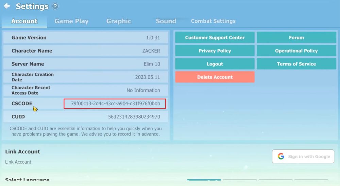View the Privacy Policy
This screenshot has height=186, width=340.
(x=215, y=51)
